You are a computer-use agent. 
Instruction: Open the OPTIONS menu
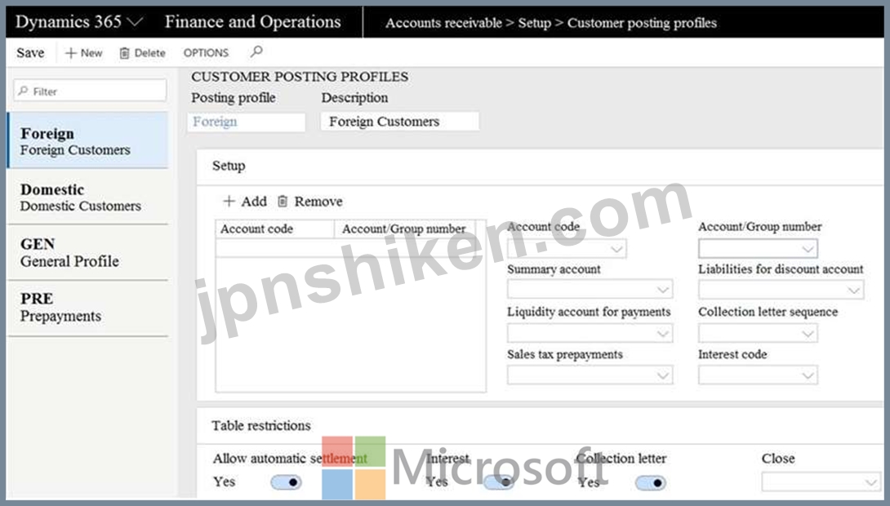(206, 53)
